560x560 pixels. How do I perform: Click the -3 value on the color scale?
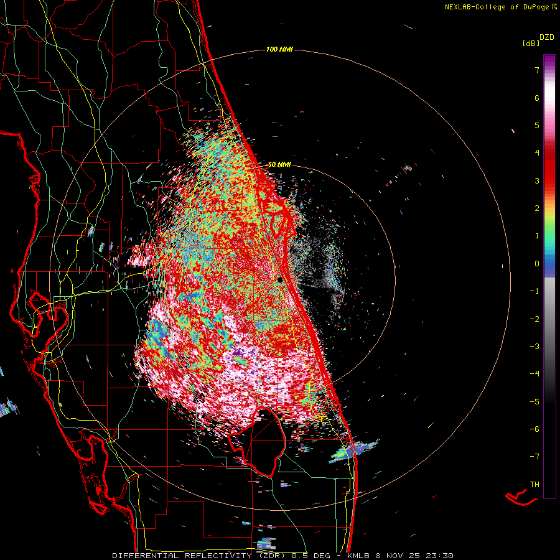[534, 346]
